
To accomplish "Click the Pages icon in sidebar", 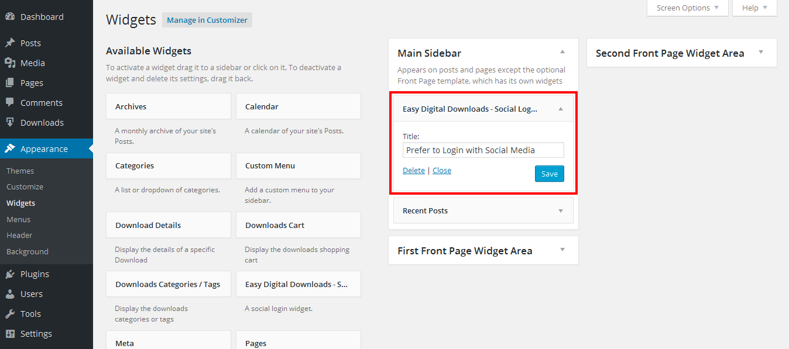I will coord(10,83).
